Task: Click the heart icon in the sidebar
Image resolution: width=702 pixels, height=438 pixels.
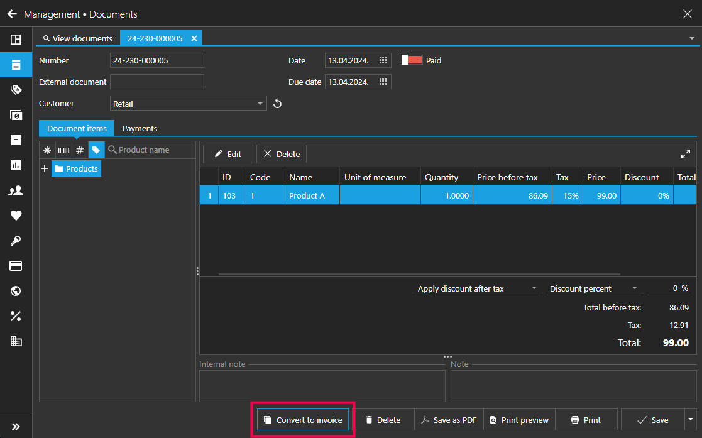Action: pos(16,216)
